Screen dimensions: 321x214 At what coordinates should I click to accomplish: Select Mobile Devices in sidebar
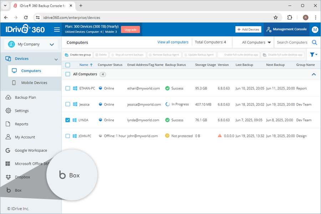click(34, 83)
